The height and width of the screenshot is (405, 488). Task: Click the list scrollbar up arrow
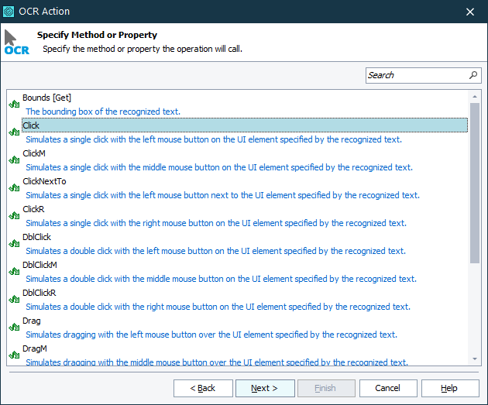pos(475,97)
